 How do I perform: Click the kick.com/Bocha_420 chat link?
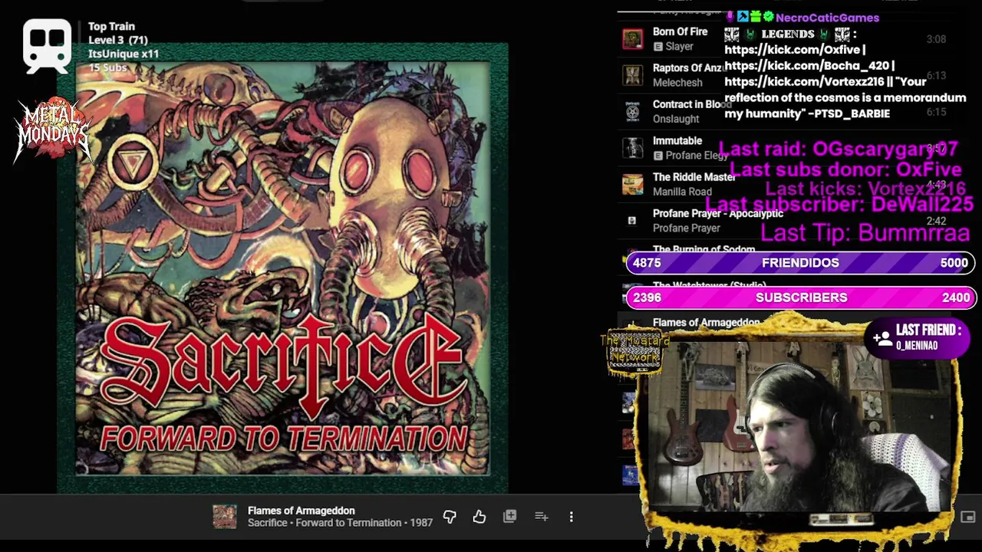(806, 66)
